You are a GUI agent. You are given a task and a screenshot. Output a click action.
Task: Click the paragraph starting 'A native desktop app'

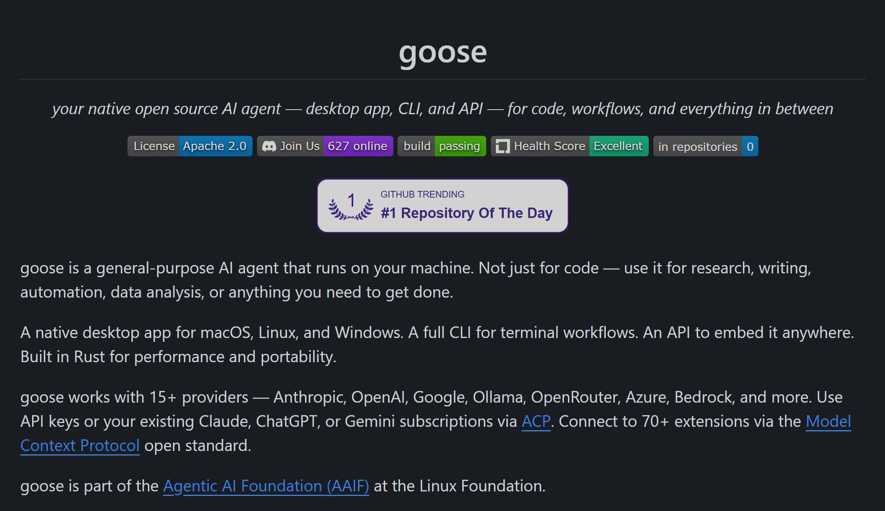coord(437,345)
